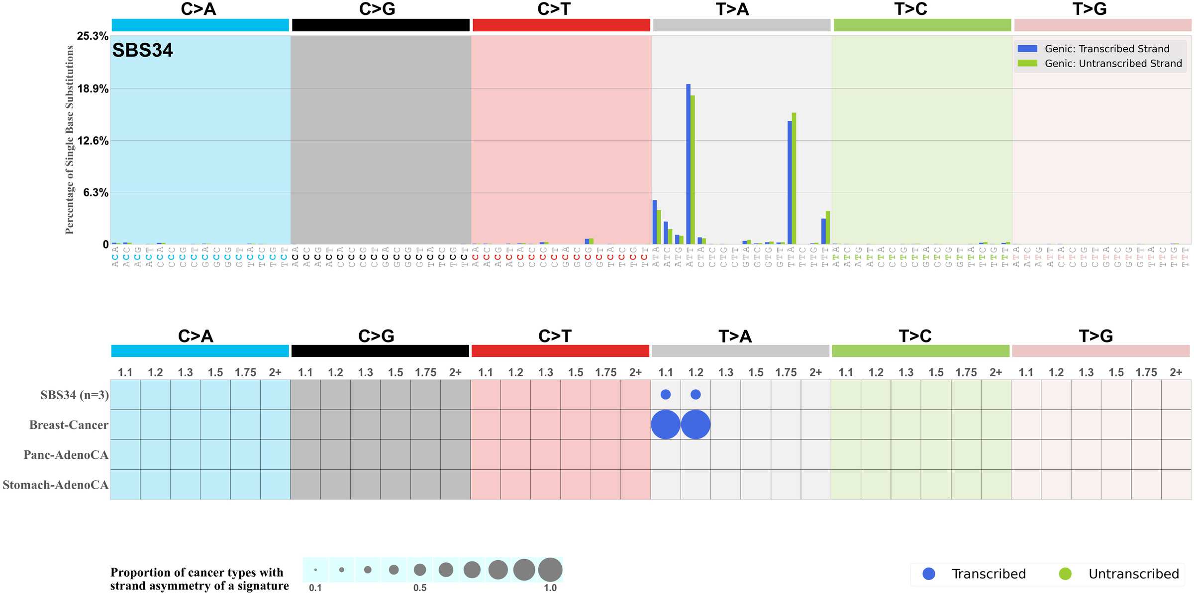Click the T>G heading in the top chart
Image resolution: width=1194 pixels, height=595 pixels.
[1089, 9]
